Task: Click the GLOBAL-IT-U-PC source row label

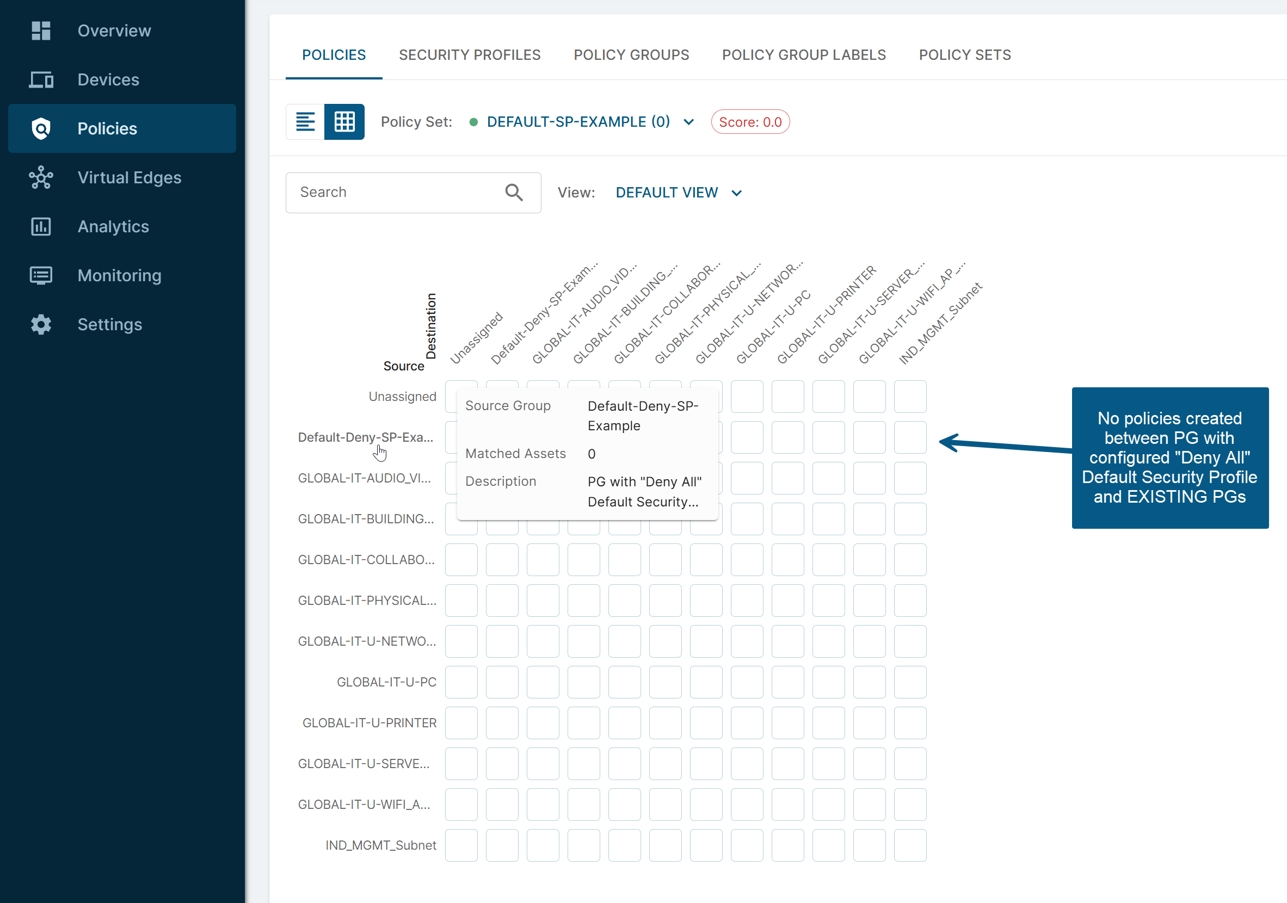Action: (386, 682)
